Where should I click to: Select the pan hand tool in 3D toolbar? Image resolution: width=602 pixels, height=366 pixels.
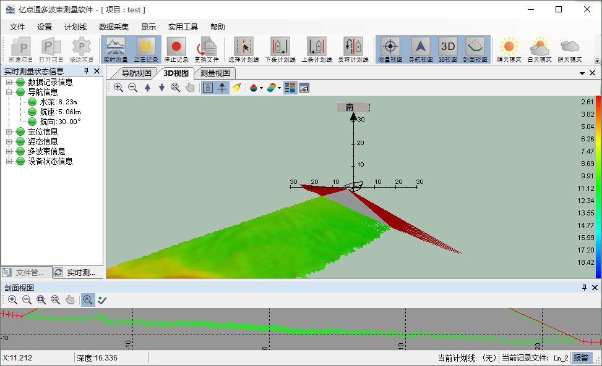point(190,88)
